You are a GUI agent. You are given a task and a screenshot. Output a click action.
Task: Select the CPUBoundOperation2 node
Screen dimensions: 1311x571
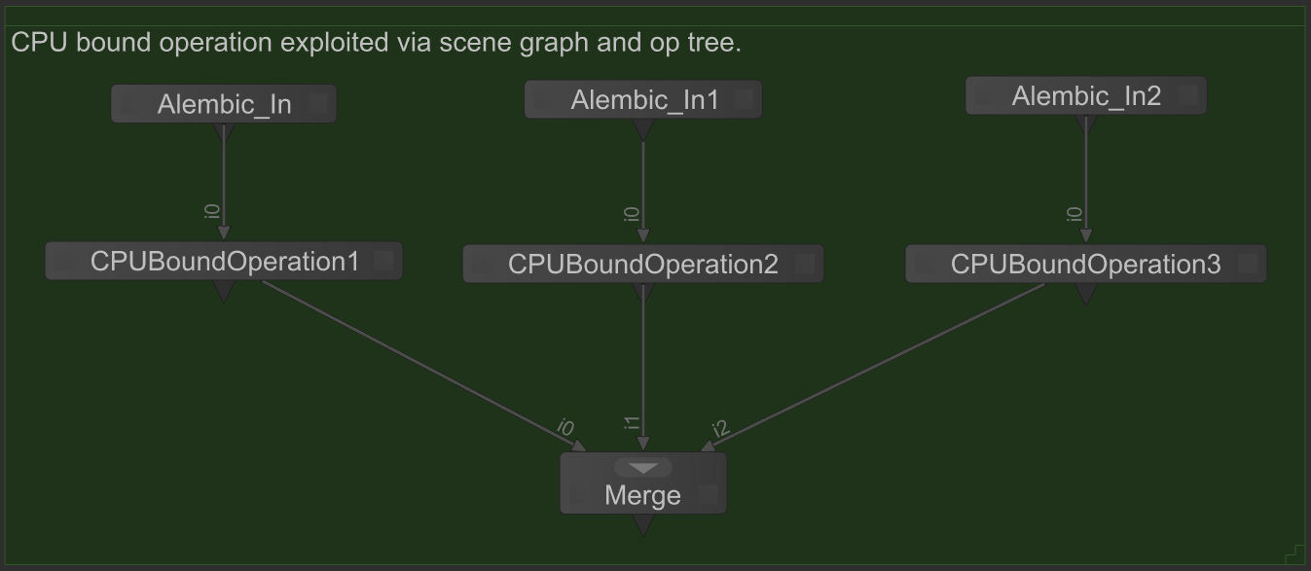[x=642, y=264]
